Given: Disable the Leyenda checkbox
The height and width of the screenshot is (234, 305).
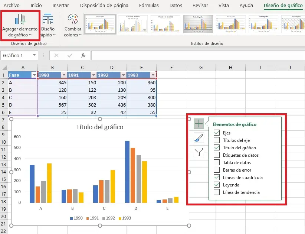Looking at the screenshot, I should 216,185.
